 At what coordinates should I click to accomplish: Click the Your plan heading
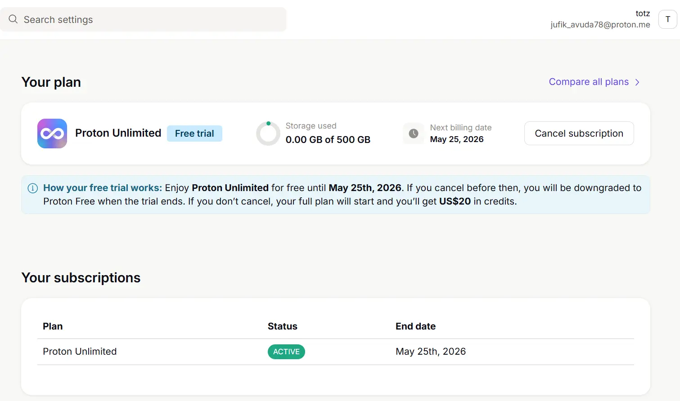(x=51, y=82)
